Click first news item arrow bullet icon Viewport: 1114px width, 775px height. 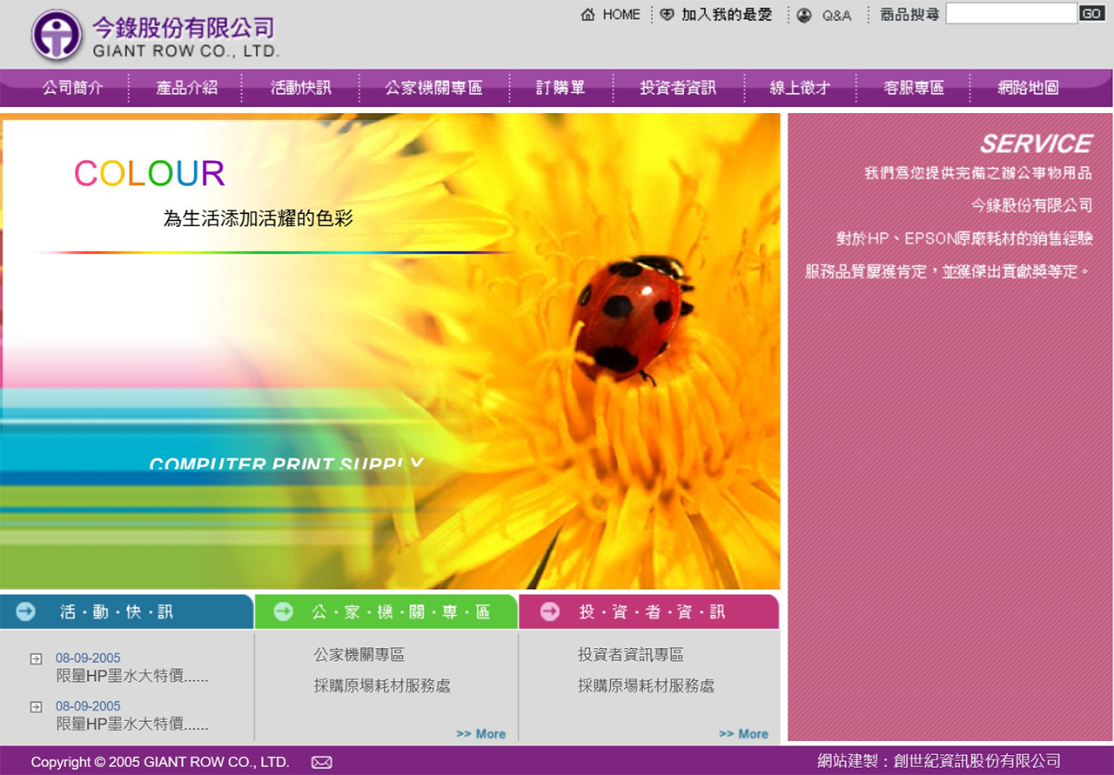(x=37, y=658)
